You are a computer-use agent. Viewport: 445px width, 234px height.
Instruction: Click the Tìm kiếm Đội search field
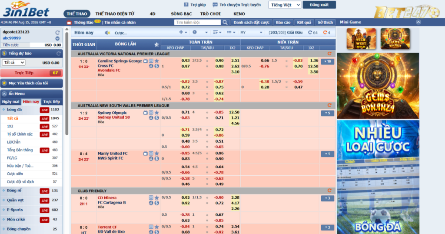click(197, 23)
